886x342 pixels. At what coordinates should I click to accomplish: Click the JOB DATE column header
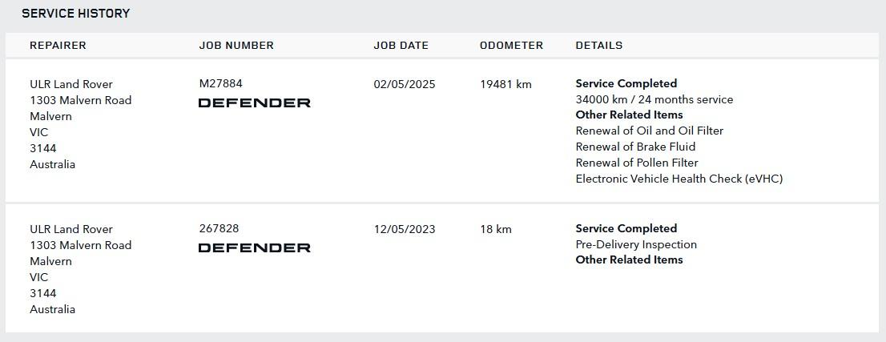pyautogui.click(x=401, y=45)
